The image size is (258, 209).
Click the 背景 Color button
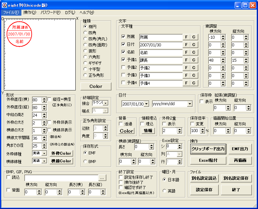[126, 131]
